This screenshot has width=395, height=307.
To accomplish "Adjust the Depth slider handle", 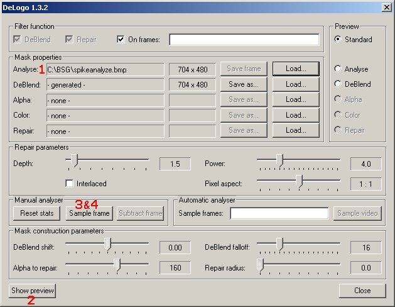I will click(74, 160).
